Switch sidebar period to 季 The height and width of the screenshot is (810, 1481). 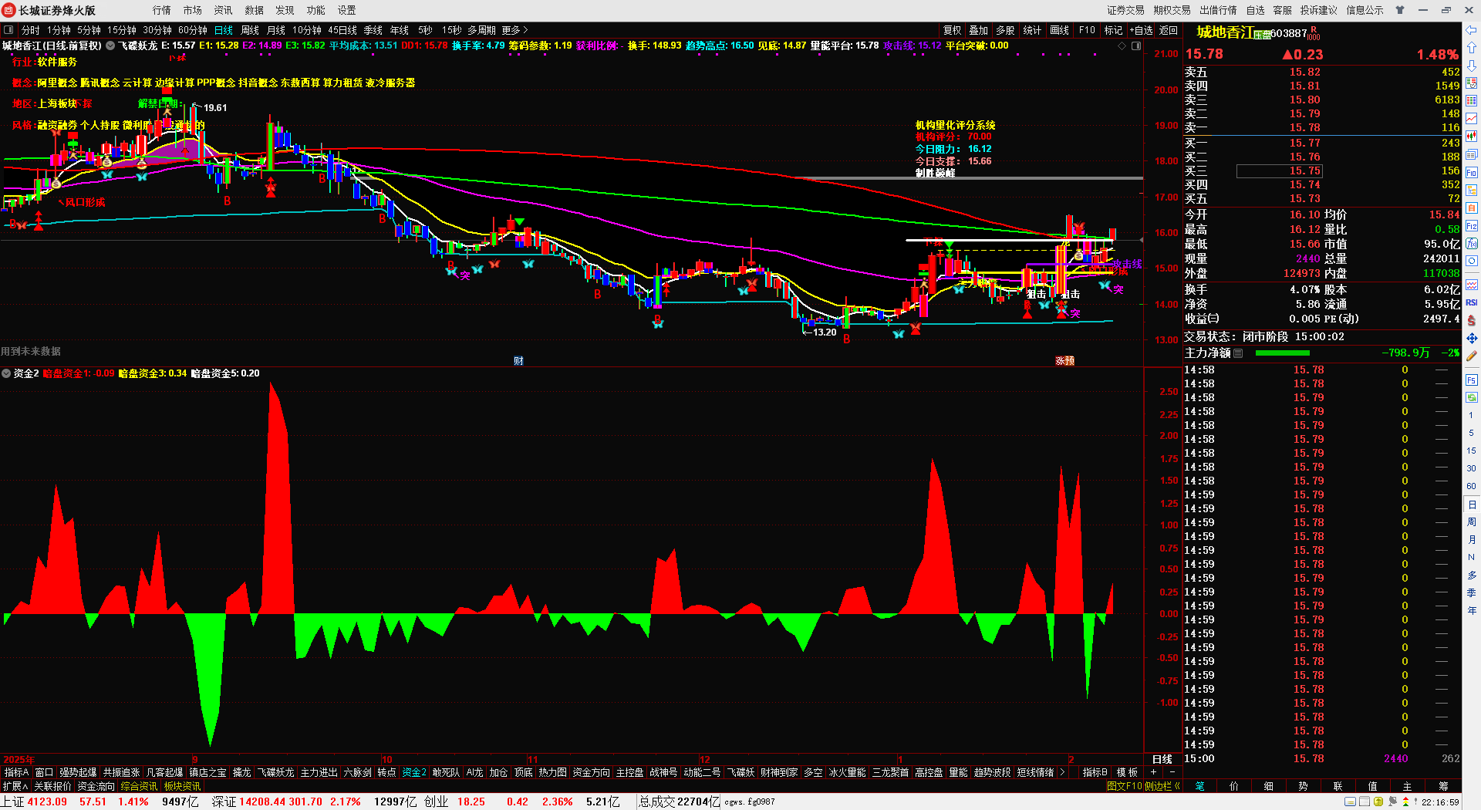[x=1472, y=592]
